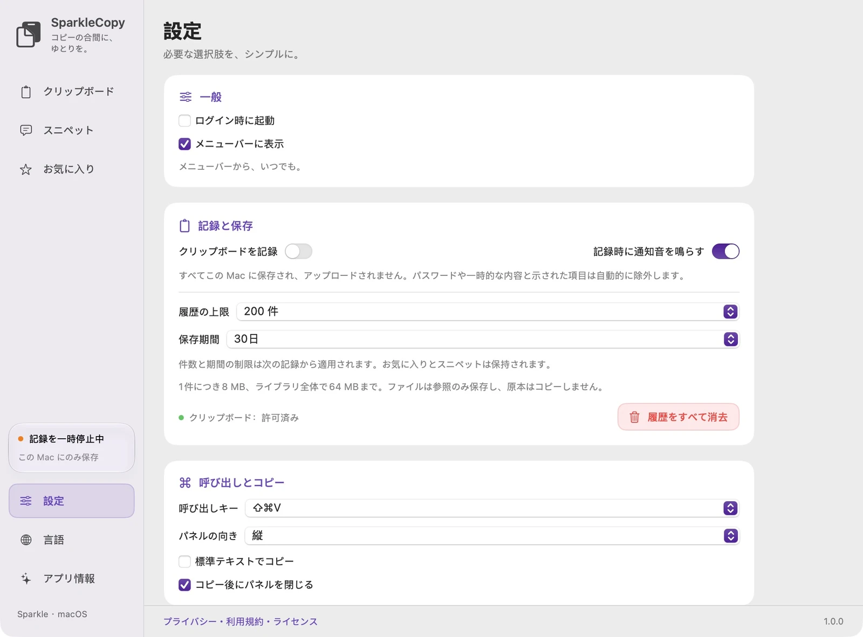Check 標準テキストでコピー checkbox

pos(184,562)
